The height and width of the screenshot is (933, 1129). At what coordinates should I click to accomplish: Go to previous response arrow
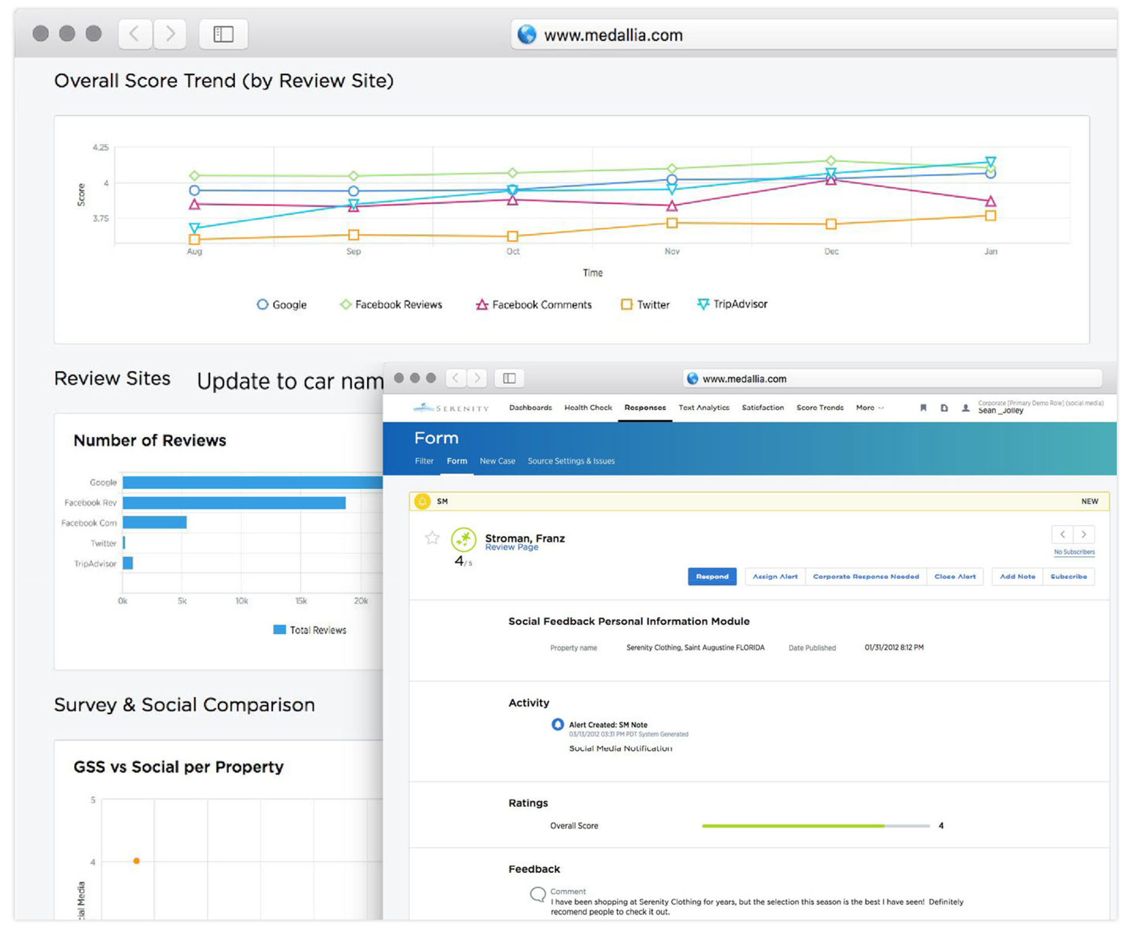coord(1063,534)
